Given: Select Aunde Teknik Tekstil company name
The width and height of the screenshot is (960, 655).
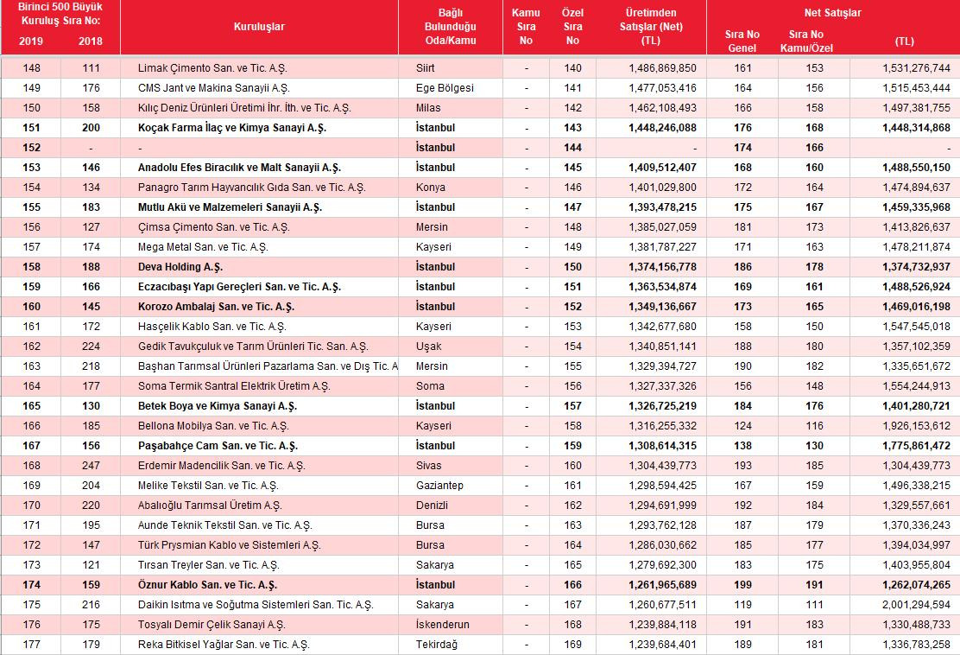Looking at the screenshot, I should 224,525.
